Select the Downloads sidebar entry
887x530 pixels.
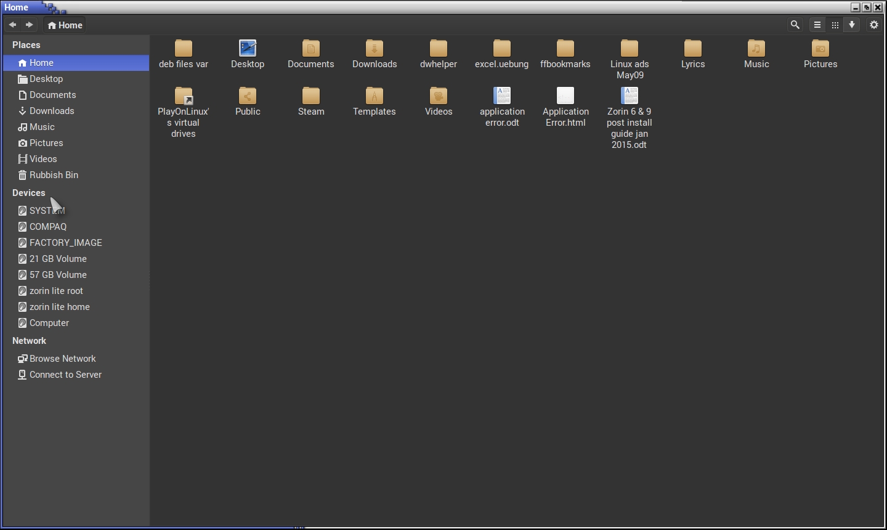pyautogui.click(x=52, y=111)
